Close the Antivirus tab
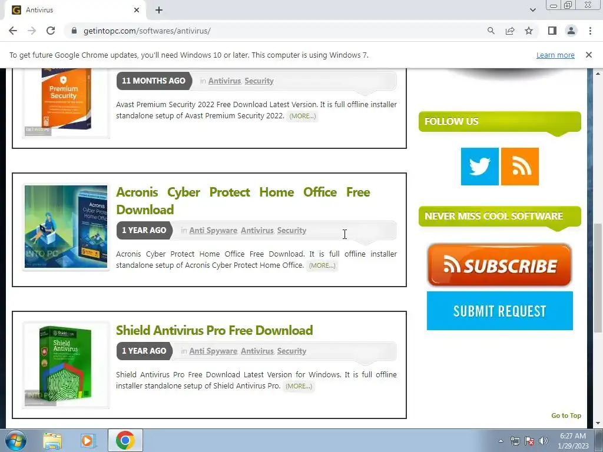The width and height of the screenshot is (603, 452). 137,10
